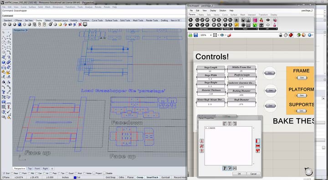The height and width of the screenshot is (180, 328).
Task: Click the wireframe viewport icon in Rhino Display toolbar
Action: pos(5,25)
